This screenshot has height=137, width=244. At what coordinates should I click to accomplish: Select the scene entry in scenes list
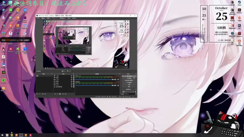pyautogui.click(x=44, y=76)
